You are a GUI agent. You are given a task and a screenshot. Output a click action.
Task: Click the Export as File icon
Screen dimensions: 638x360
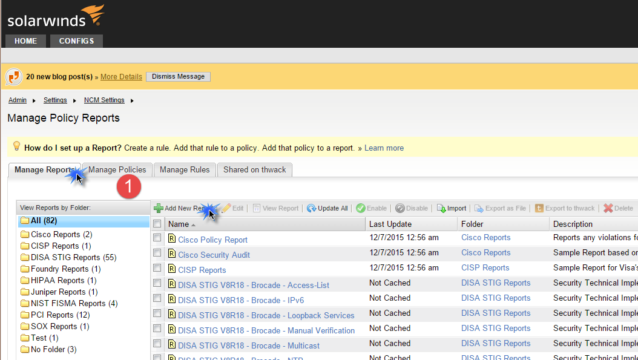479,208
